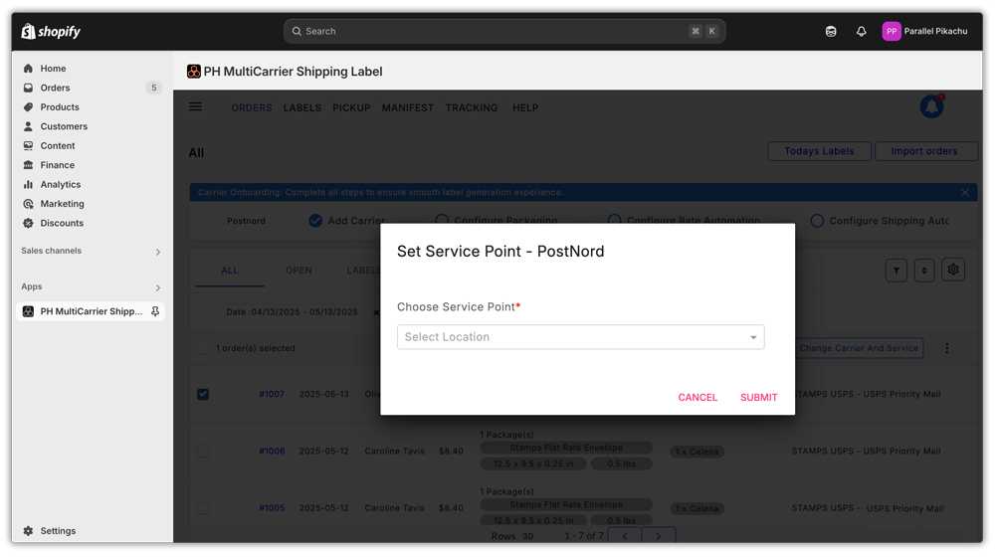The height and width of the screenshot is (557, 995).
Task: Open the sort icon button
Action: pyautogui.click(x=924, y=271)
